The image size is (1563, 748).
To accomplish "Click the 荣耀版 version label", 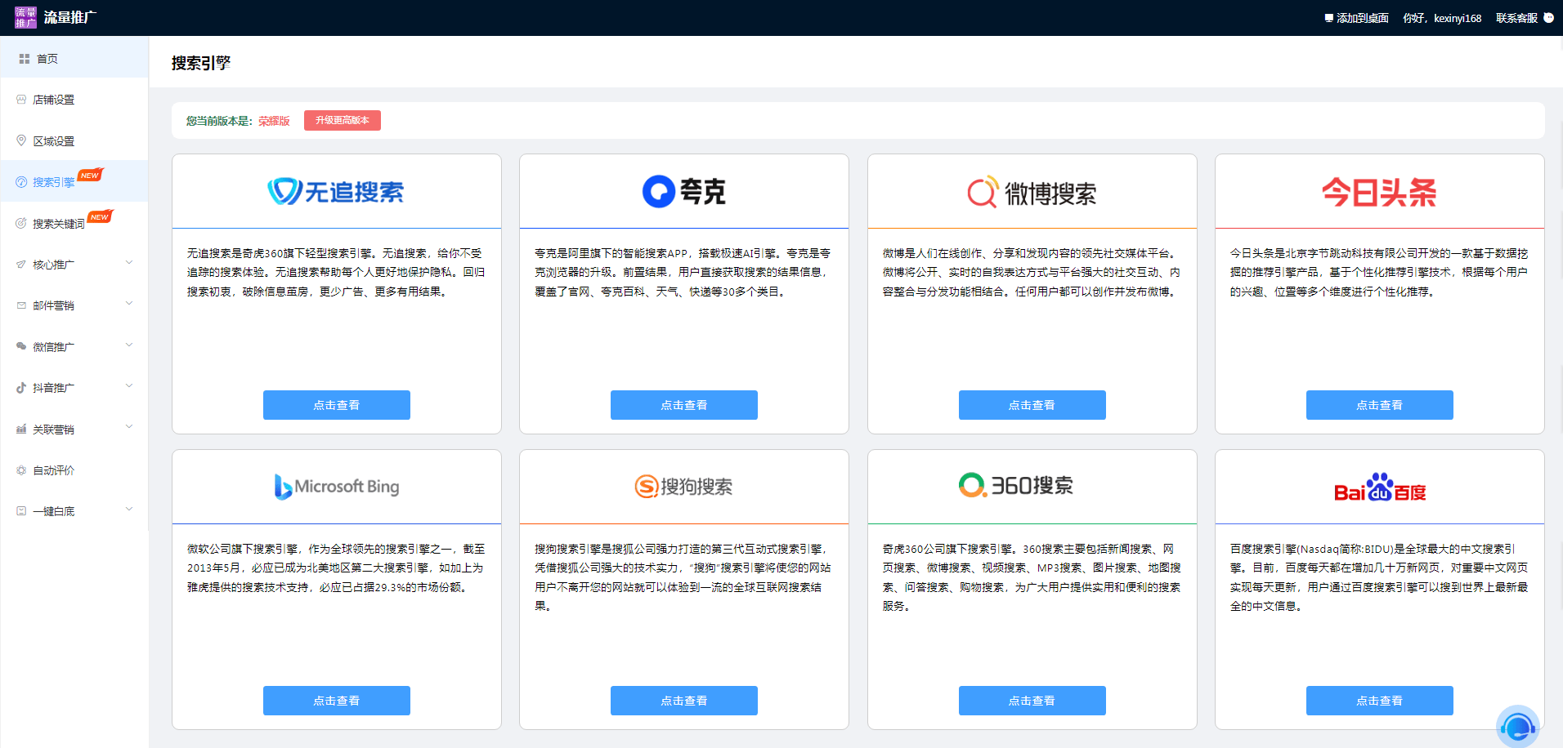I will point(275,121).
